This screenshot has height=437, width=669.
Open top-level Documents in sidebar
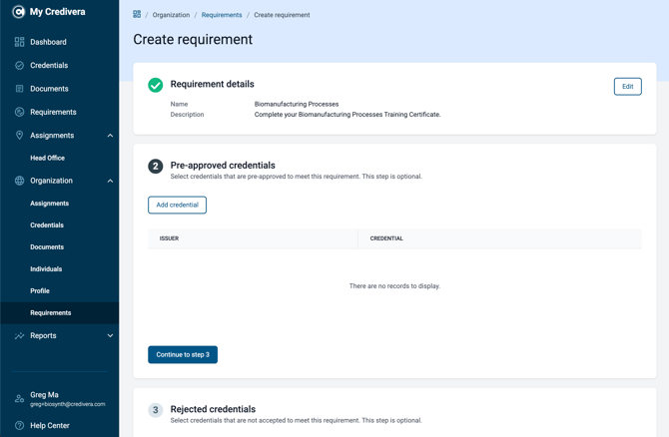(49, 89)
